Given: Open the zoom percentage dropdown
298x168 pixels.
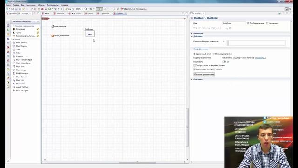Looking at the screenshot, I should coord(83,9).
